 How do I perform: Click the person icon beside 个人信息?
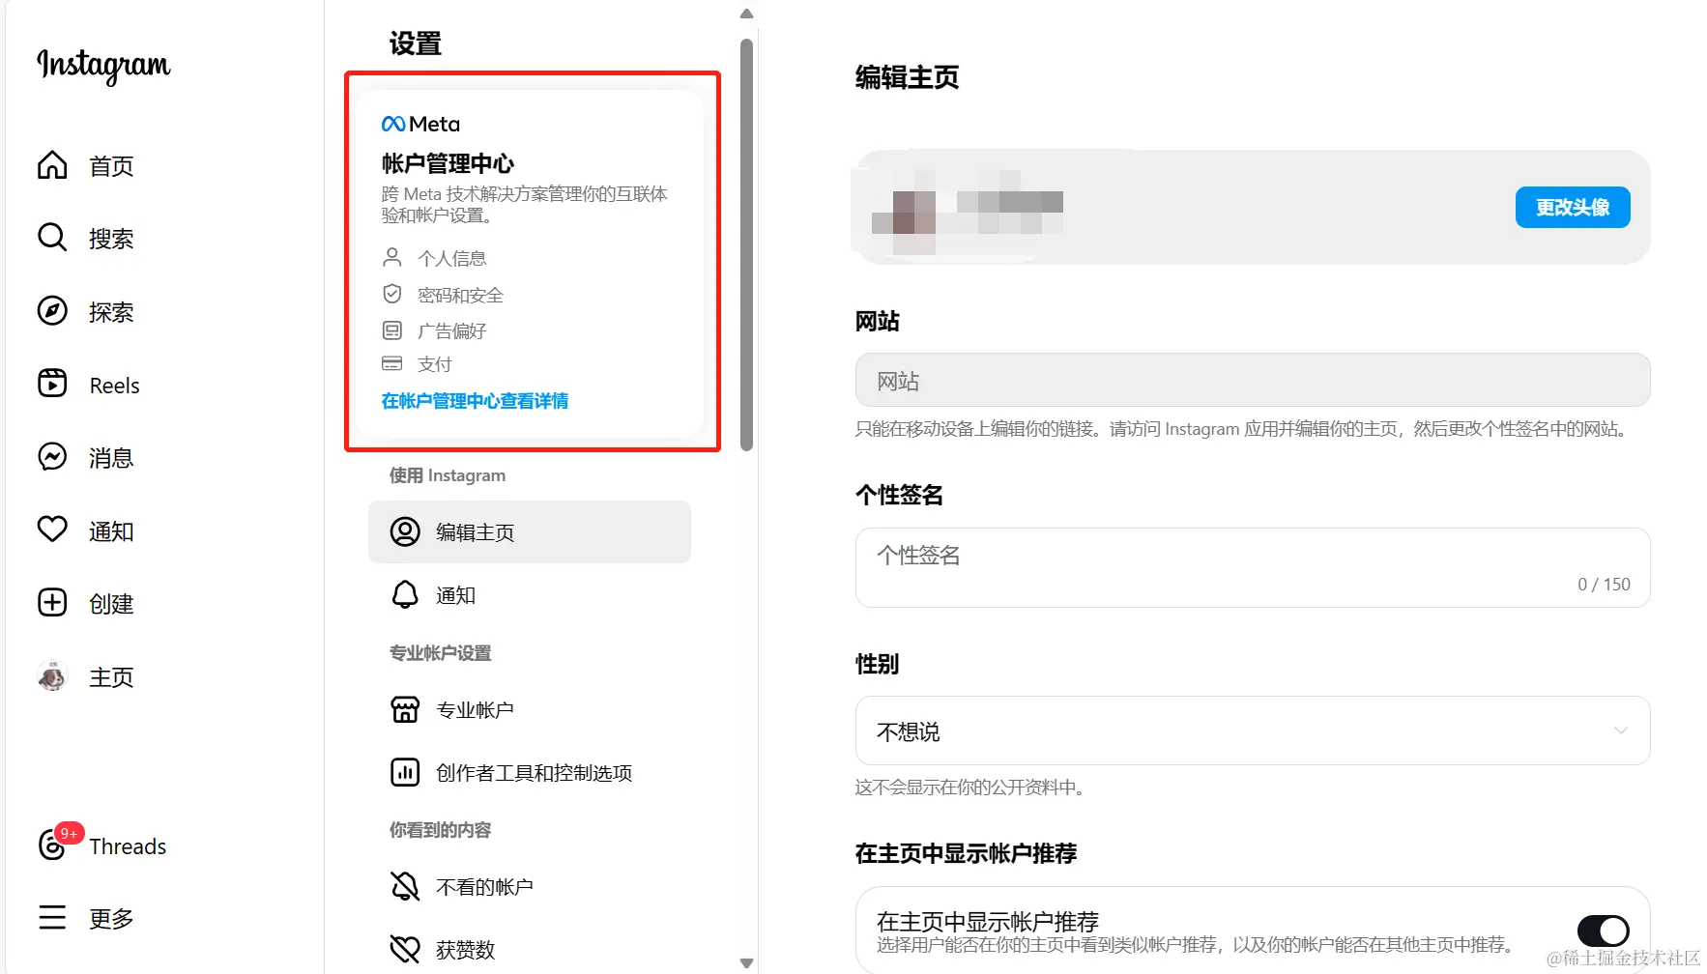tap(391, 257)
